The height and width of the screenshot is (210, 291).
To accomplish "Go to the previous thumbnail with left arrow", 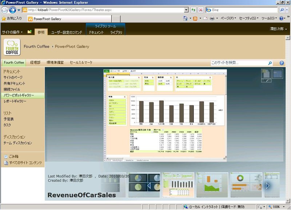I will (149, 185).
